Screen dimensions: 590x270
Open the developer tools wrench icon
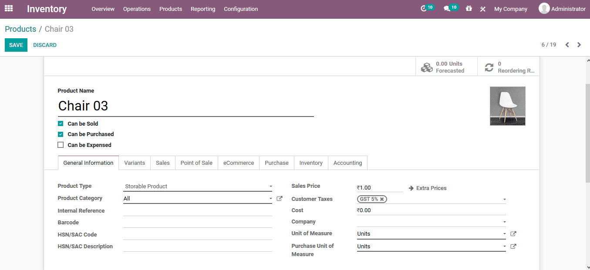(x=482, y=8)
